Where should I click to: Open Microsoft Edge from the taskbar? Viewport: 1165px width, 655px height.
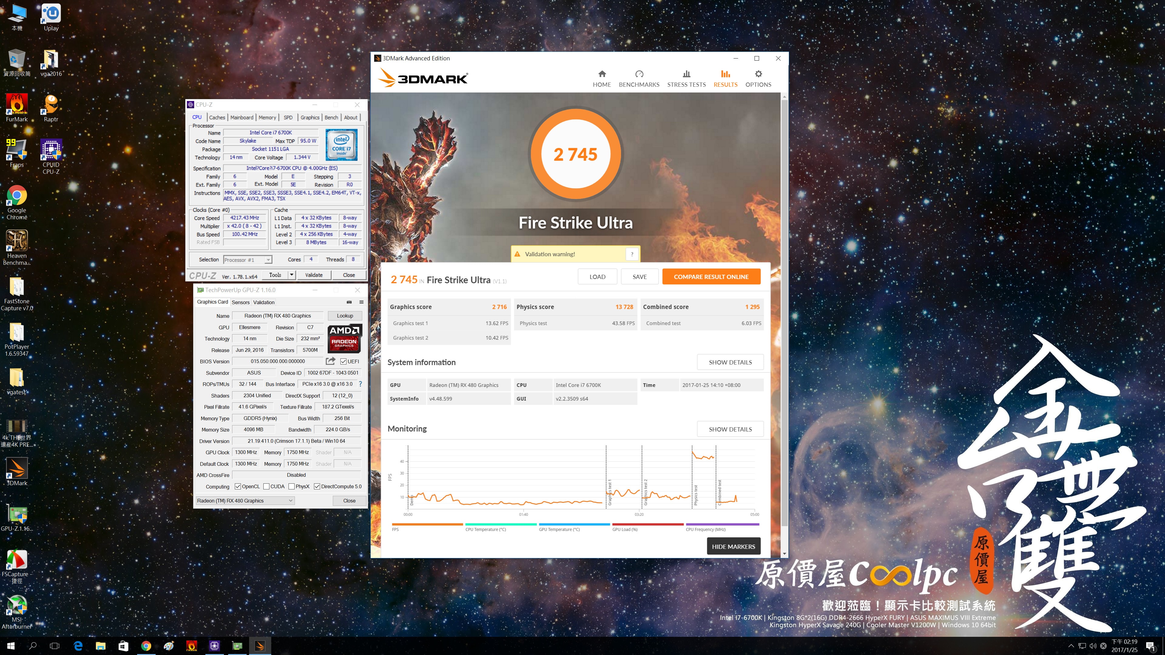[x=78, y=646]
